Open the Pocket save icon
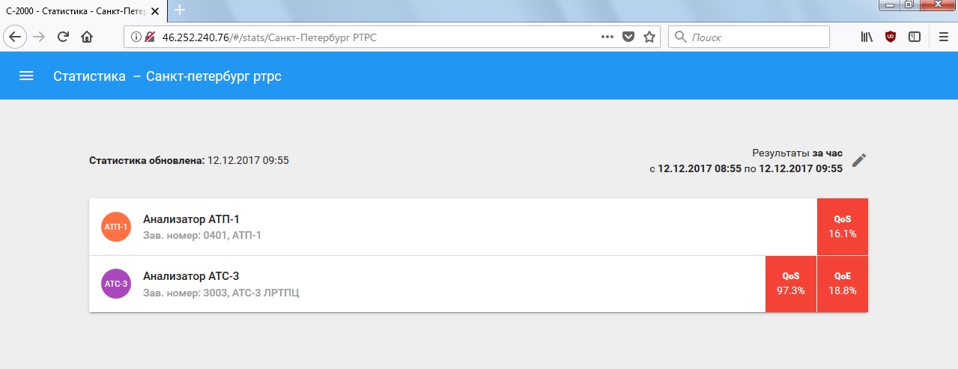Screen dimensions: 958x369 tap(629, 37)
